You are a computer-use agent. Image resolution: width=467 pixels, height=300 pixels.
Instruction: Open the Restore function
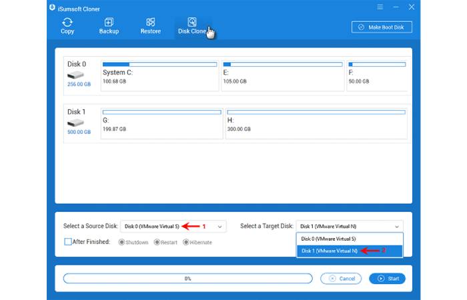(x=150, y=26)
